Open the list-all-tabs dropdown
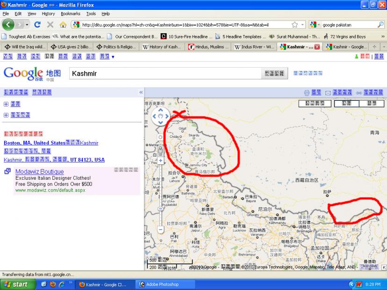387x290 pixels. pos(384,47)
